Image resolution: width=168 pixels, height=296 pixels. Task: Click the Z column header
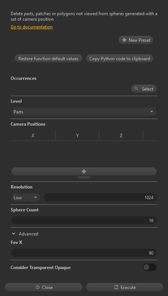click(x=121, y=135)
